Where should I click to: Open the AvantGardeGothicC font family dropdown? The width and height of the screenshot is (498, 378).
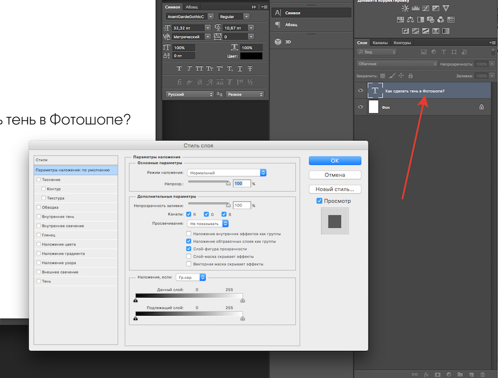coord(190,17)
